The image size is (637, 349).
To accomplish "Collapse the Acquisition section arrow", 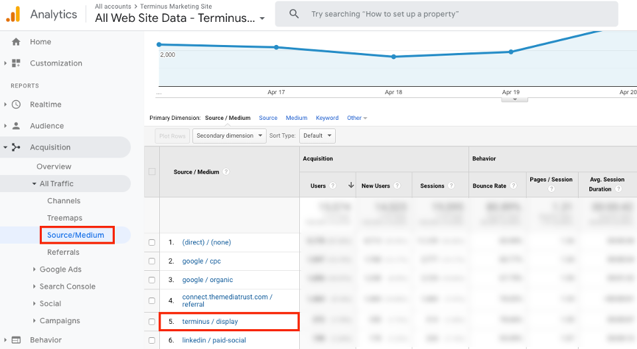I will pos(5,147).
